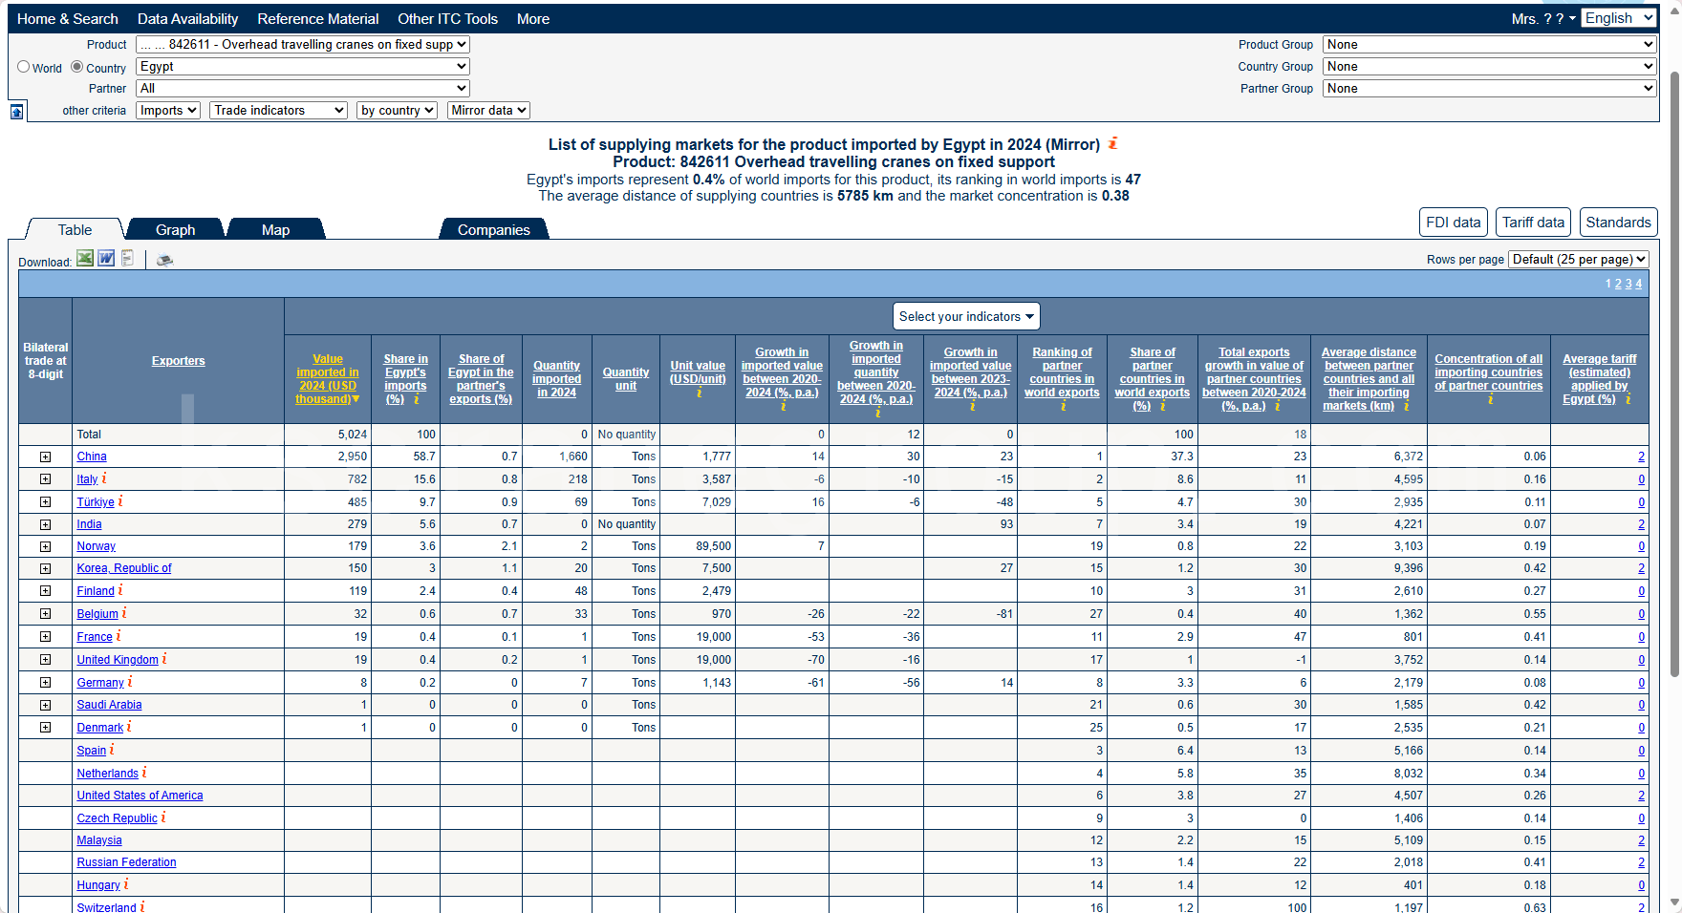
Task: Open the Home & Search menu
Action: pyautogui.click(x=68, y=19)
